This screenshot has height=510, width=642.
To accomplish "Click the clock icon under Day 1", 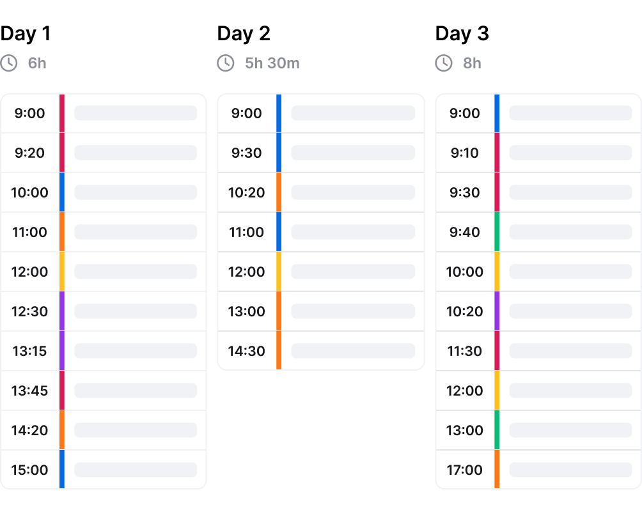I will coord(9,63).
